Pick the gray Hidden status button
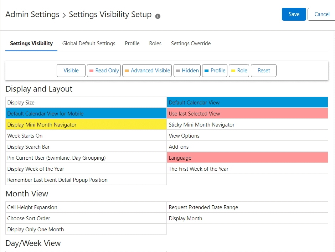Image resolution: width=335 pixels, height=252 pixels. point(187,71)
